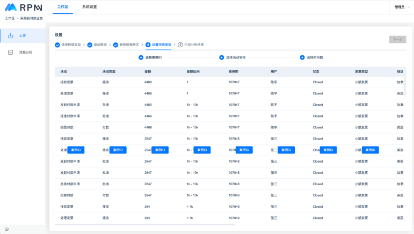
Task: Switch to the 工作区 tab
Action: tap(63, 7)
